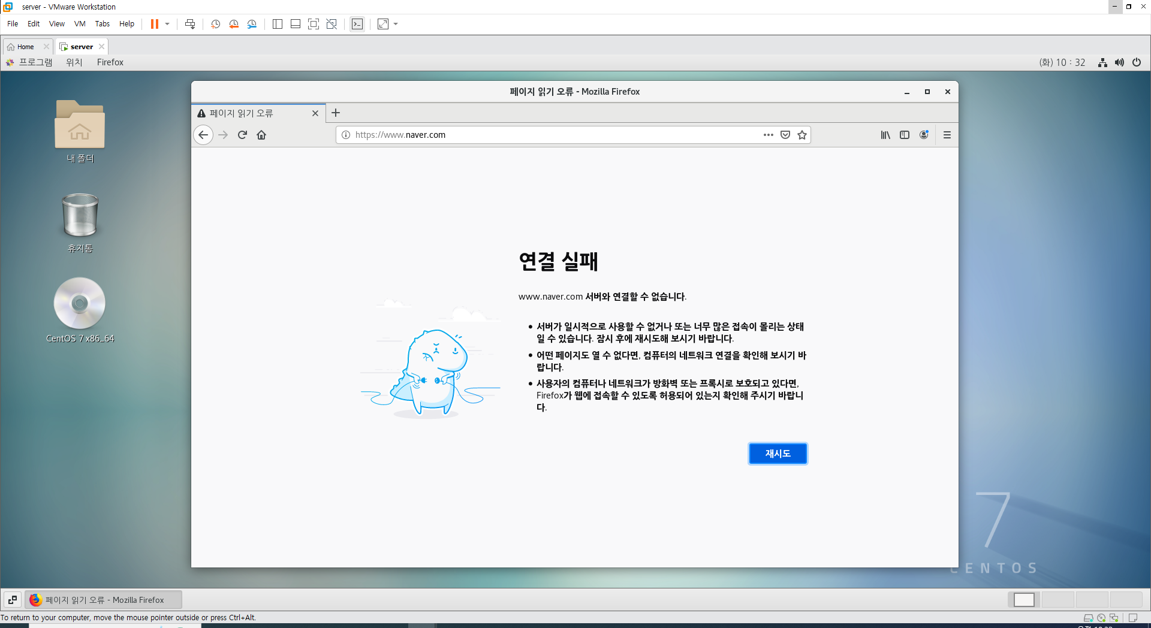The height and width of the screenshot is (628, 1151).
Task: Click the hard disk status icon in VMware
Action: 1088,618
